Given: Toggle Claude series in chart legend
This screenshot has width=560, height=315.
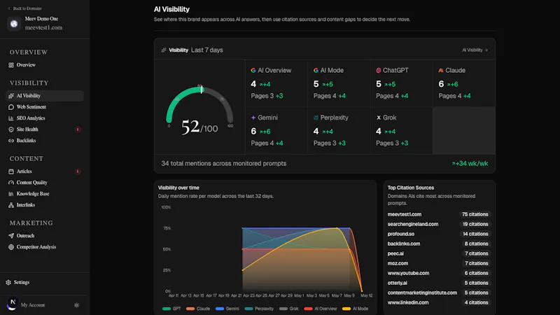Looking at the screenshot, I should coord(198,309).
